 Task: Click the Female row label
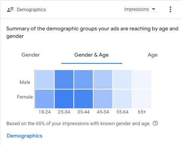pos(25,97)
